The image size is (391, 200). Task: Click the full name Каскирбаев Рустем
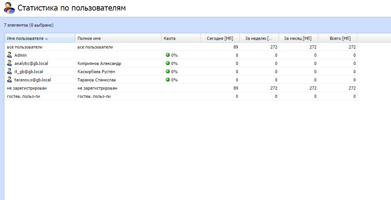coord(96,72)
